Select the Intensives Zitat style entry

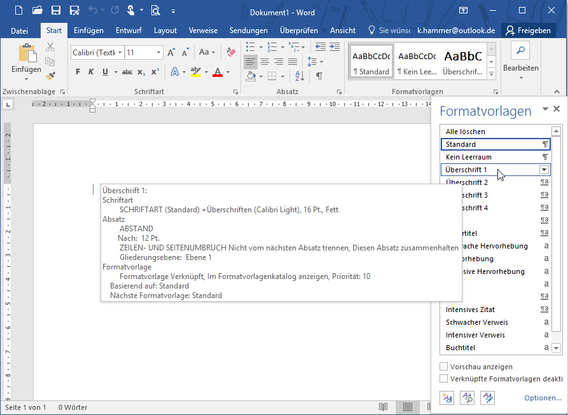click(471, 310)
